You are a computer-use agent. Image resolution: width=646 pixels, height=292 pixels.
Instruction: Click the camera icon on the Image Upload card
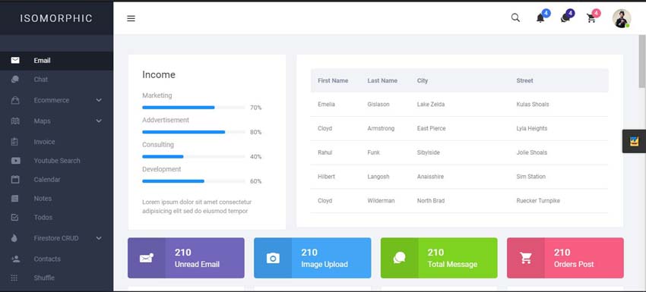273,258
